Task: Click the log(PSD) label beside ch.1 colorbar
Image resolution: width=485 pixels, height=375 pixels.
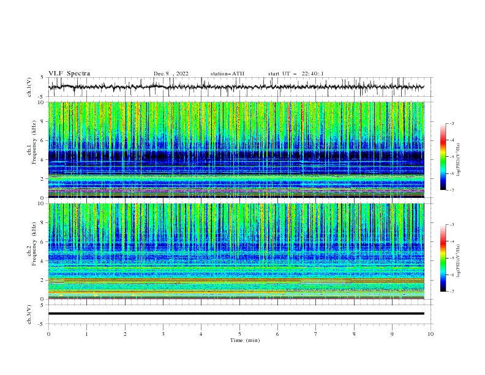Action: click(x=459, y=160)
